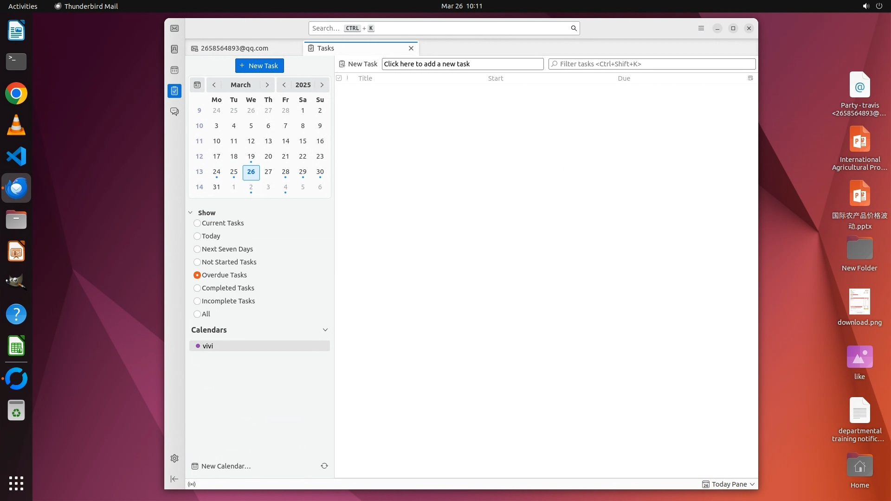Collapse the Show filter section
Screen dimensions: 891x501
pos(190,213)
